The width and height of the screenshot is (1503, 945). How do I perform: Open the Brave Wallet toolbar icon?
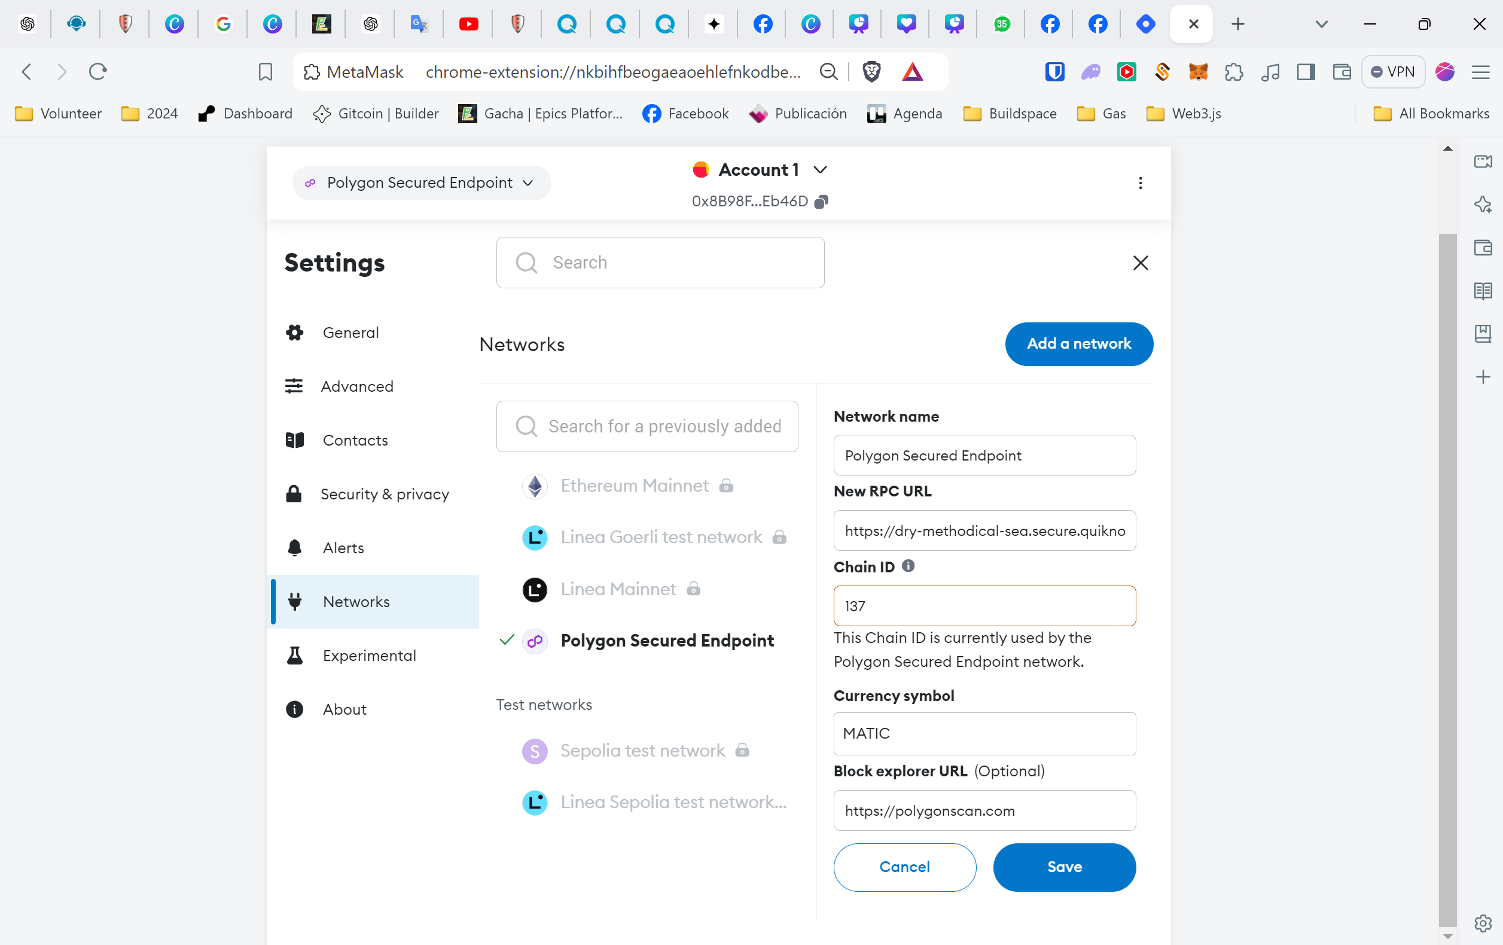pyautogui.click(x=1342, y=72)
